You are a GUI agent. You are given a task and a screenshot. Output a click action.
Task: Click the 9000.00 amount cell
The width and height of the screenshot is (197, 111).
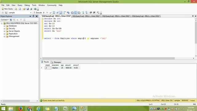tap(68, 68)
